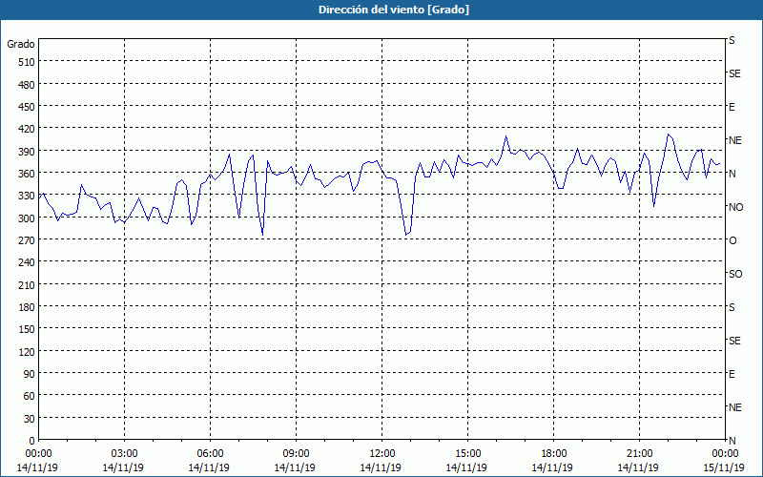Select the 06:00 time label
The image size is (763, 477).
click(210, 454)
